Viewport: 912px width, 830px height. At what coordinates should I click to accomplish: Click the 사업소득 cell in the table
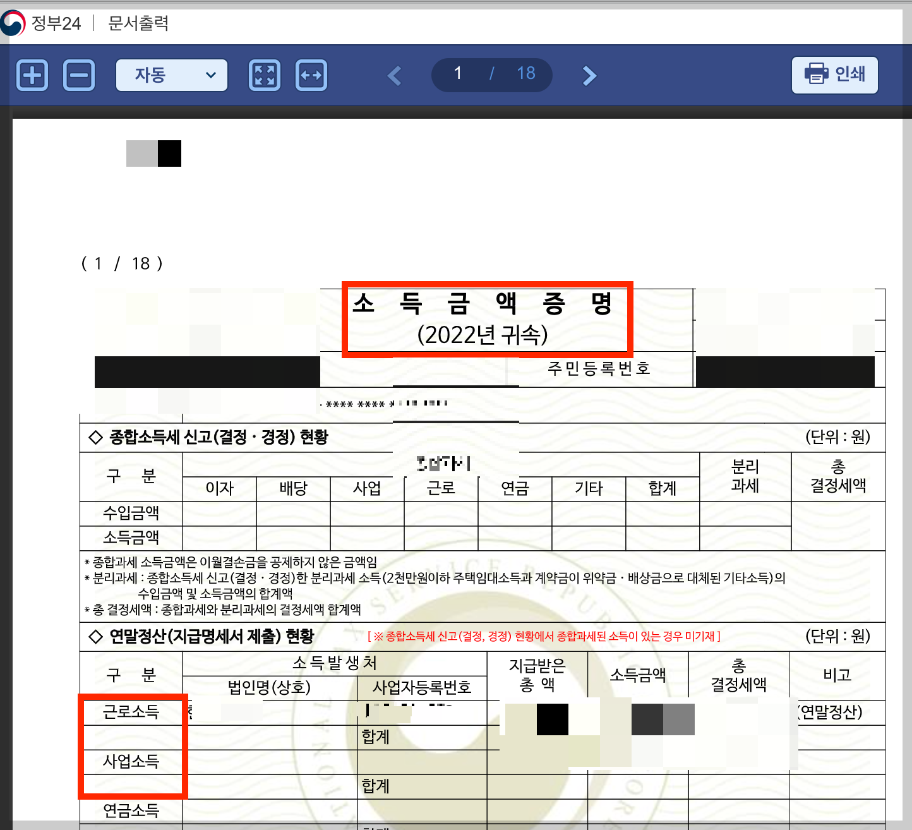click(x=131, y=762)
